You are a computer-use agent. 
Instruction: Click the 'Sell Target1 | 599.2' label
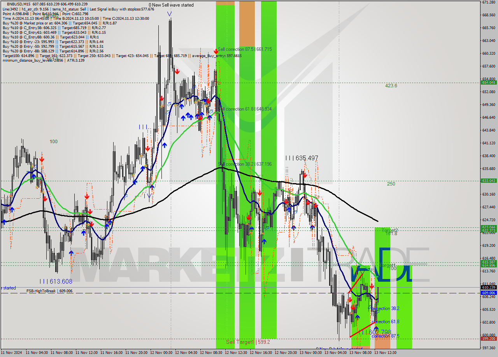(248, 342)
